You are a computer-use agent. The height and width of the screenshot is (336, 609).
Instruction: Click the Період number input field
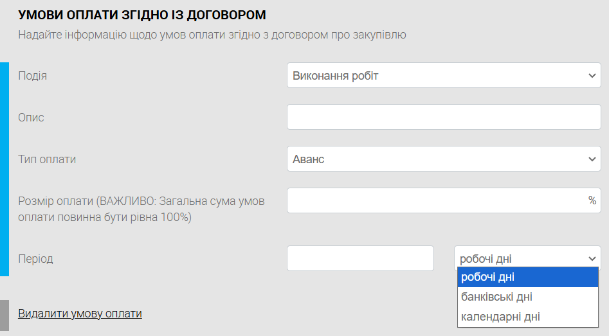pos(360,258)
